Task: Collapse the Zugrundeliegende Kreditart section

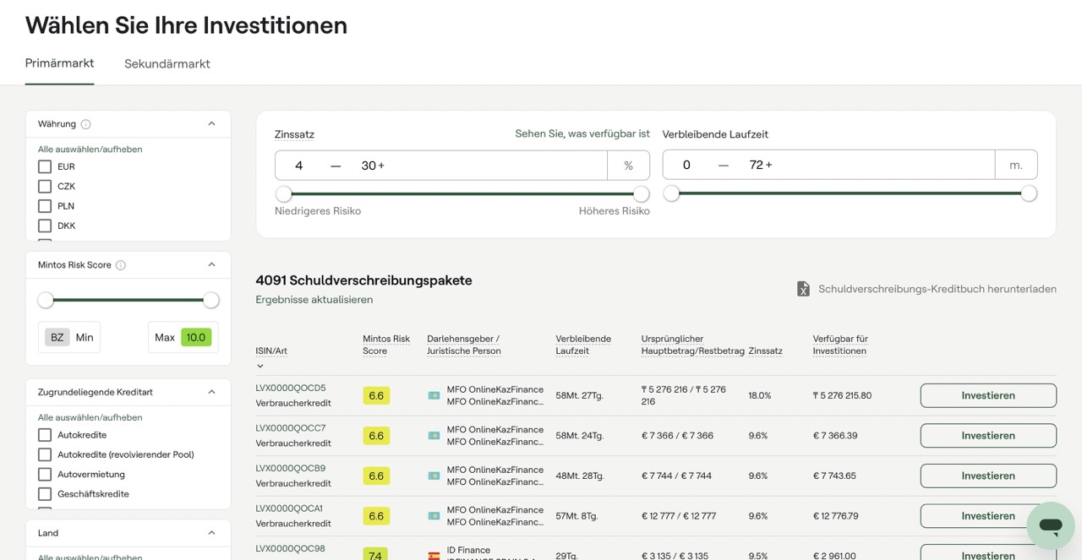Action: [211, 392]
